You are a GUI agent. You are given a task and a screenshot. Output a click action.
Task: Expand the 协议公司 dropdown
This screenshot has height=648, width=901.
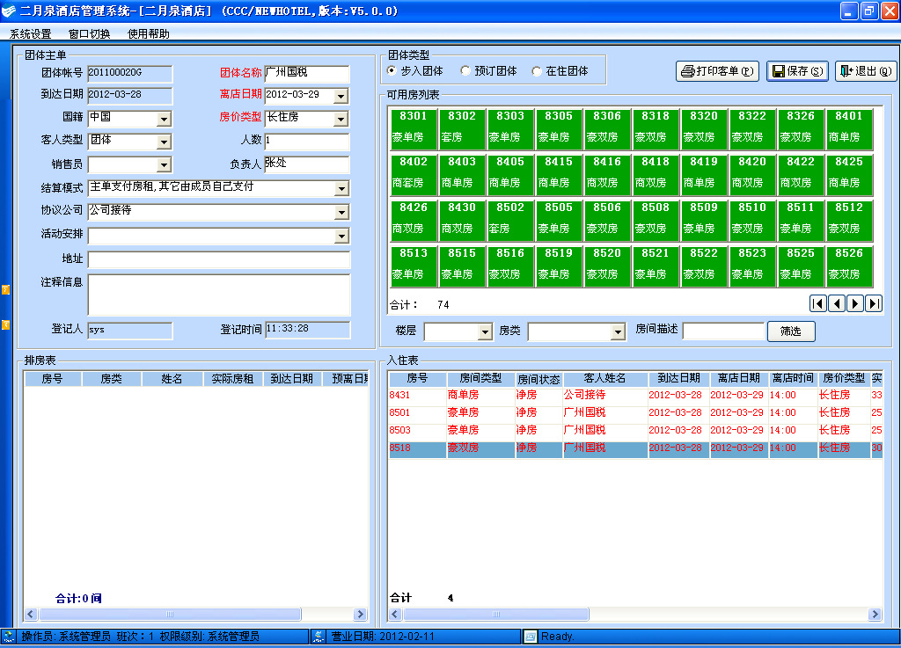(x=341, y=213)
